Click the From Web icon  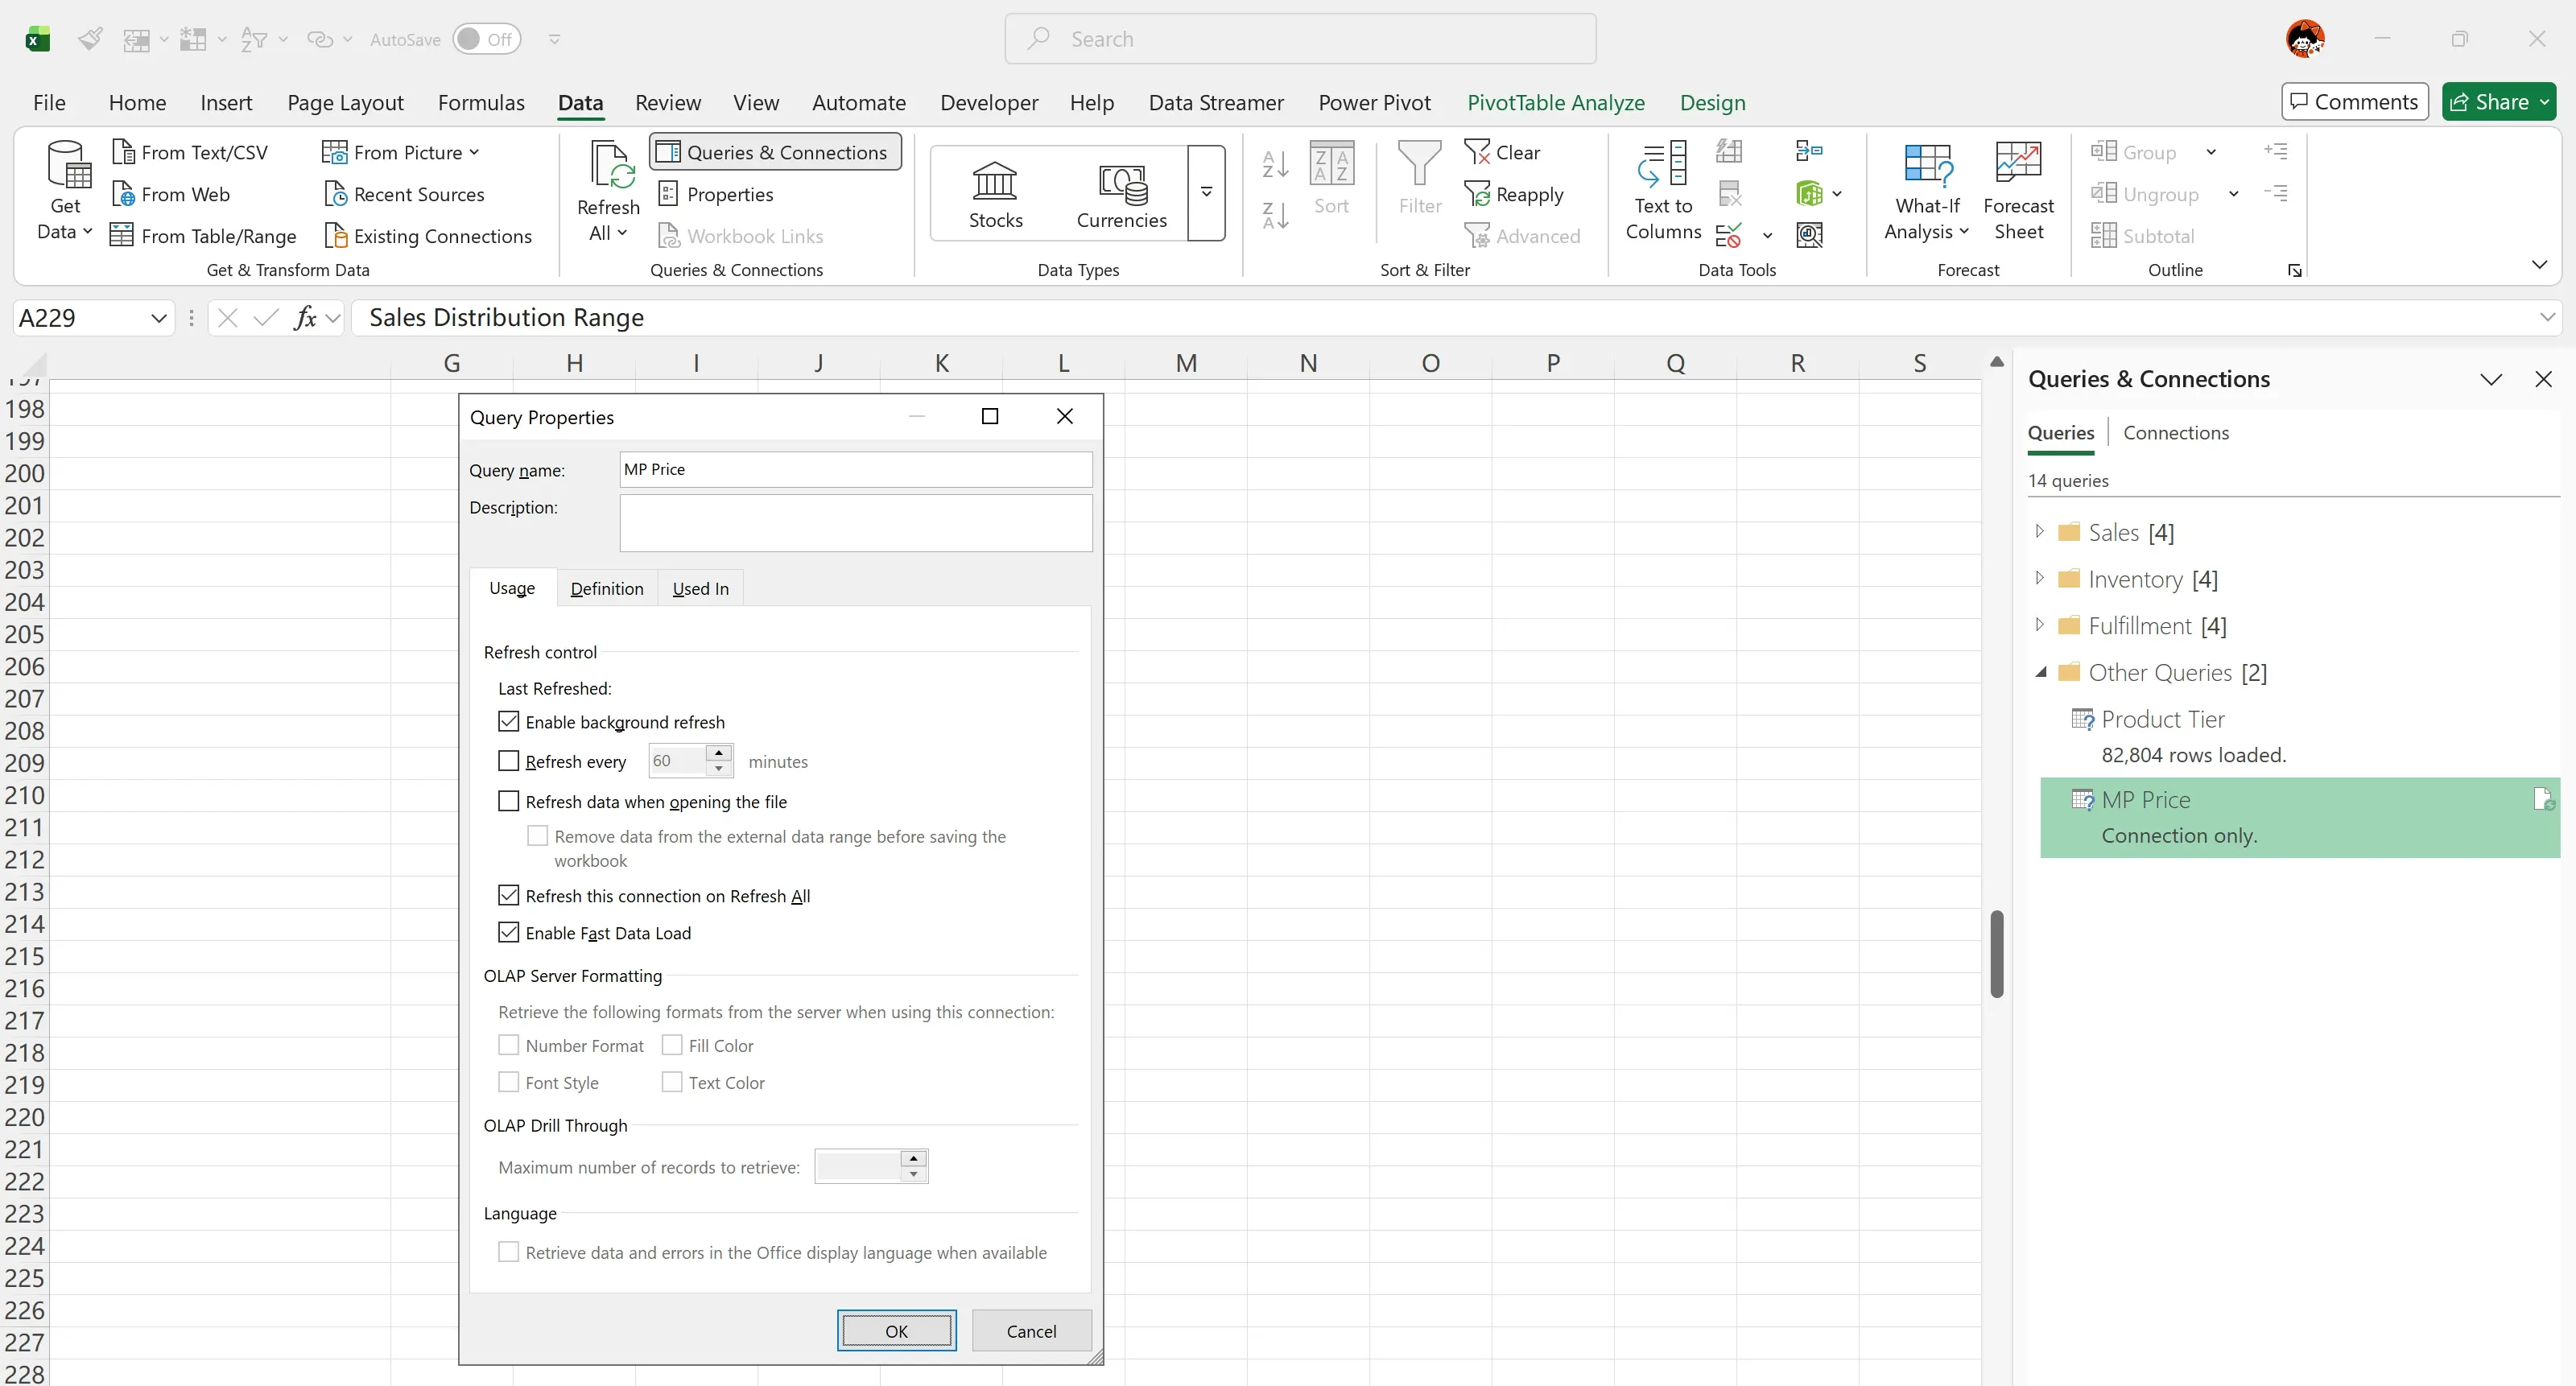(124, 194)
